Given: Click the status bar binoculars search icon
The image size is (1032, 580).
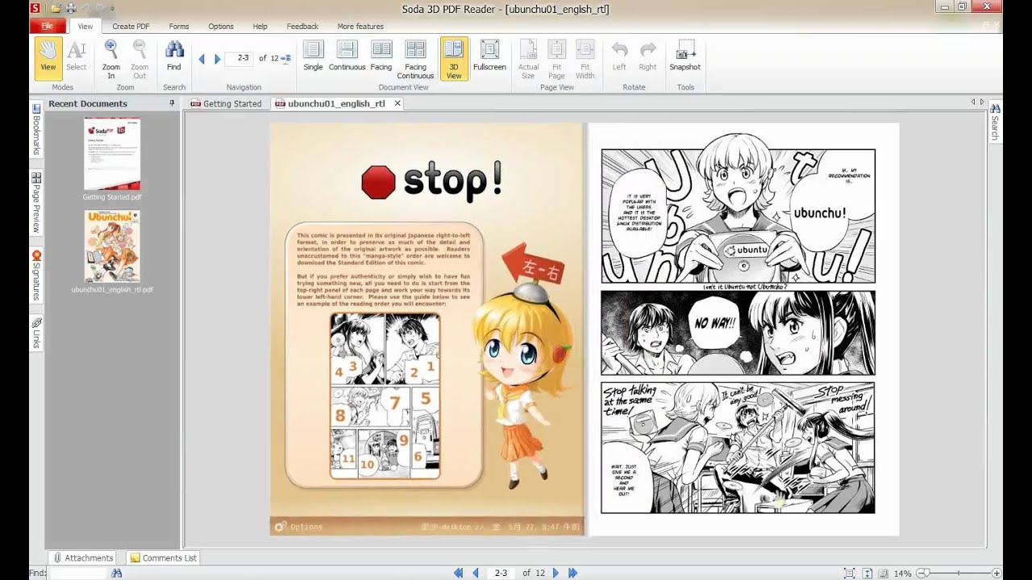Looking at the screenshot, I should coord(117,573).
